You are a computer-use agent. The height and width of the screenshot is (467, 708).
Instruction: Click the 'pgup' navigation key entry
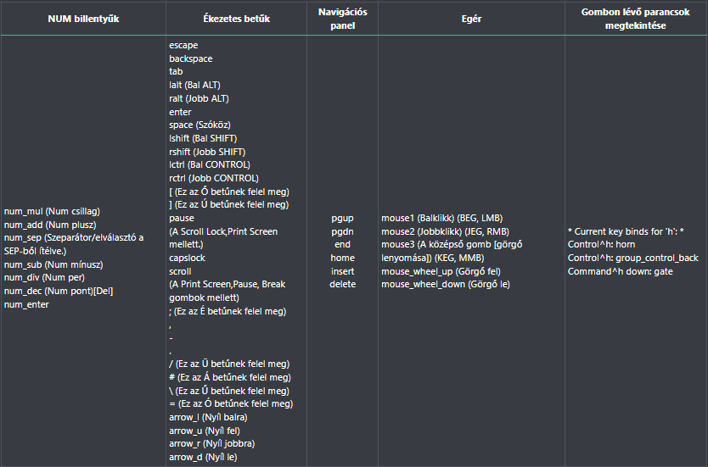(342, 218)
